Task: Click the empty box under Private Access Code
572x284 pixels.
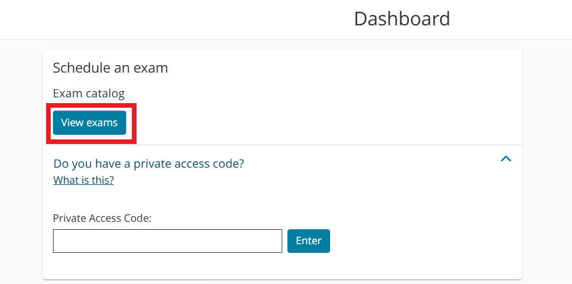Action: (167, 241)
